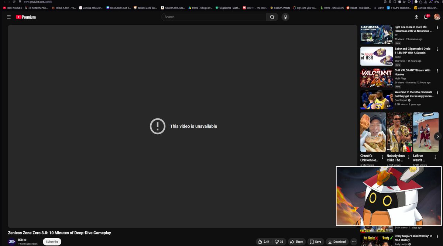The height and width of the screenshot is (246, 443).
Task: Click into the YouTube Search field
Action: (x=214, y=17)
